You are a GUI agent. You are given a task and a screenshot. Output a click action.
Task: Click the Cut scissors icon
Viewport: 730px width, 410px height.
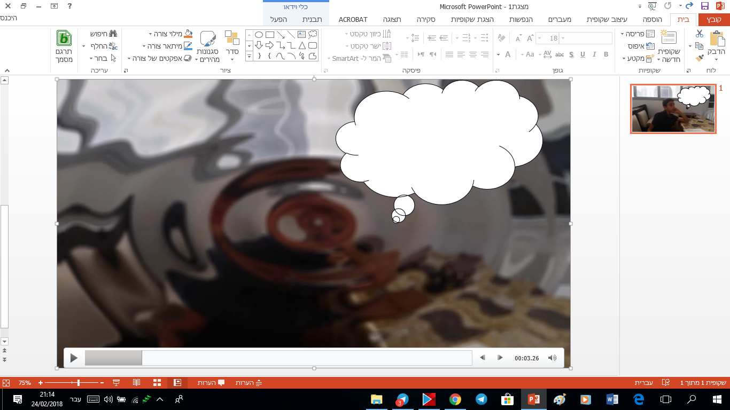pos(699,34)
